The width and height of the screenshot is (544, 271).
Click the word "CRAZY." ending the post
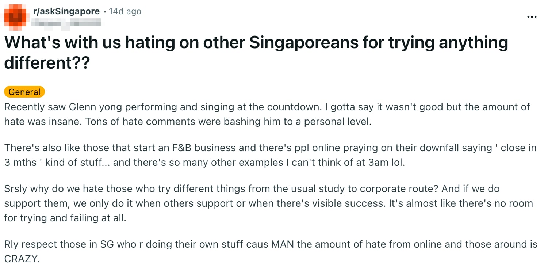point(22,259)
